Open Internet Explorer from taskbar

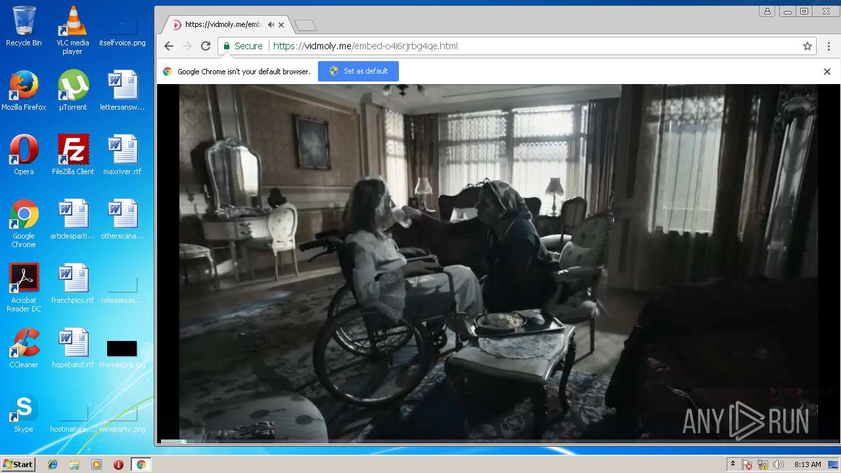tap(53, 464)
